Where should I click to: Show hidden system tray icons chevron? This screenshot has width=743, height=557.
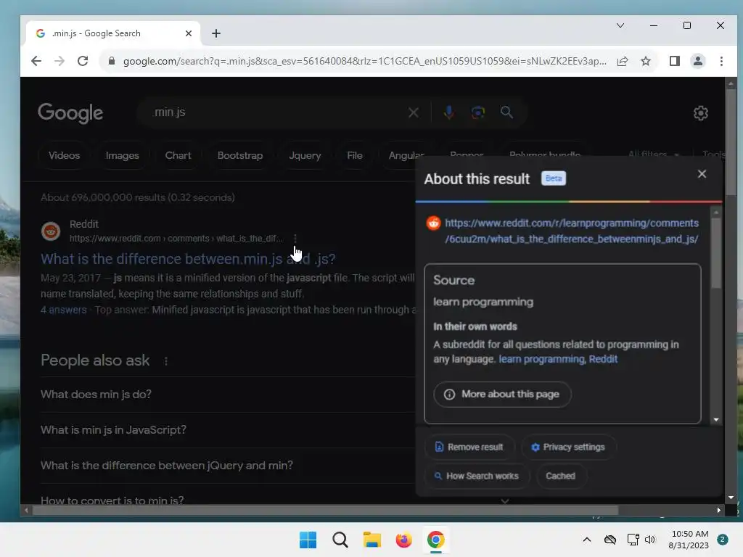586,540
